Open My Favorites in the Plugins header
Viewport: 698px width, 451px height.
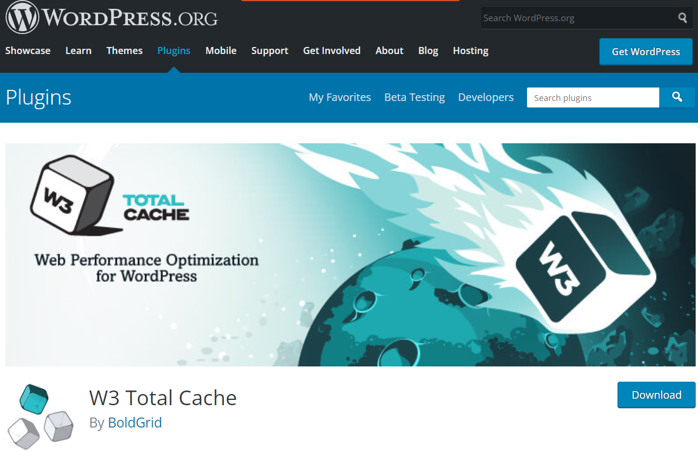(340, 97)
